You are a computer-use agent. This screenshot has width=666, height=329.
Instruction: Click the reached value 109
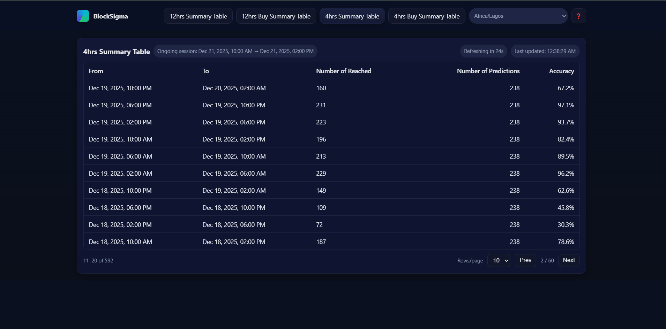(321, 208)
